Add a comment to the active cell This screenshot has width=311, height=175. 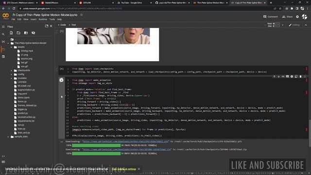point(287,77)
